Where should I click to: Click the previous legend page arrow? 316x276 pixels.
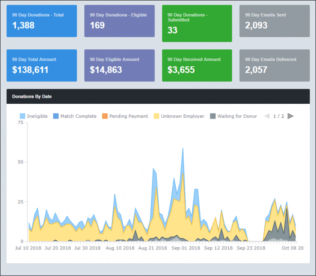pos(267,116)
